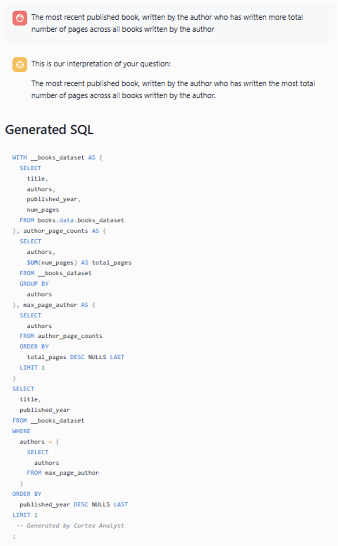
Task: Click the 'SUM(num_pages) AS total_pages' line
Action: pyautogui.click(x=79, y=262)
